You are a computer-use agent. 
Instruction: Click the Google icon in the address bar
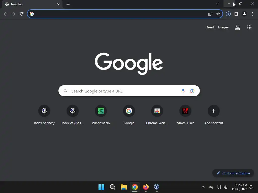point(32,14)
